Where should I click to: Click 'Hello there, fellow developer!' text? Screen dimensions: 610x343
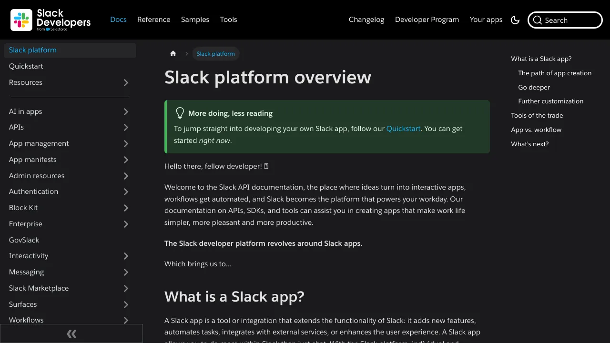[217, 166]
